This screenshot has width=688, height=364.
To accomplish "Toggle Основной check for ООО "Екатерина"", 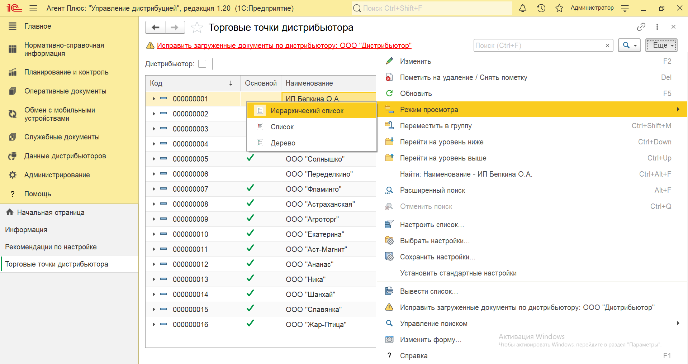I will pos(250,233).
